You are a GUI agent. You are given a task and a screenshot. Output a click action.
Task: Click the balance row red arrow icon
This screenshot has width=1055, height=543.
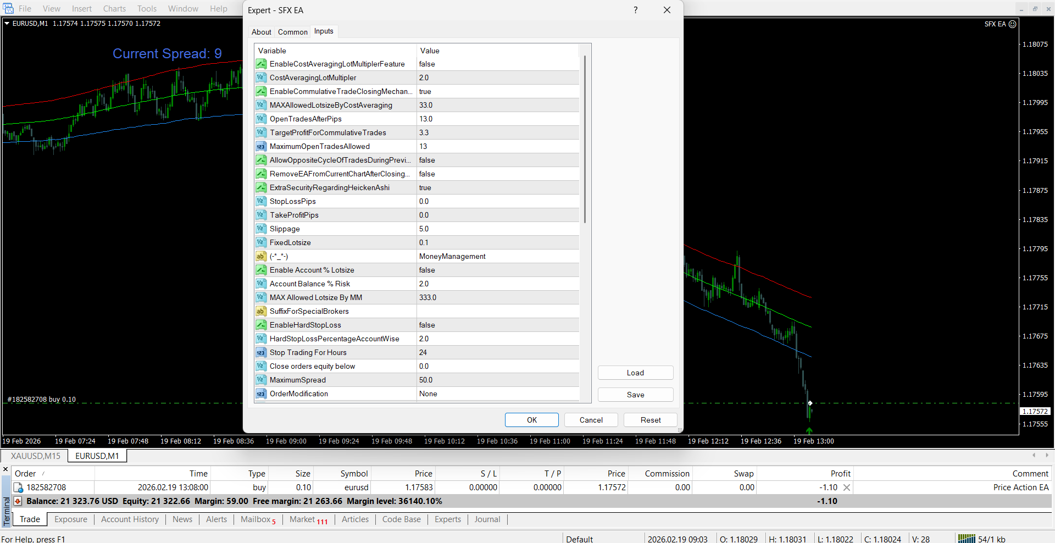pos(18,501)
